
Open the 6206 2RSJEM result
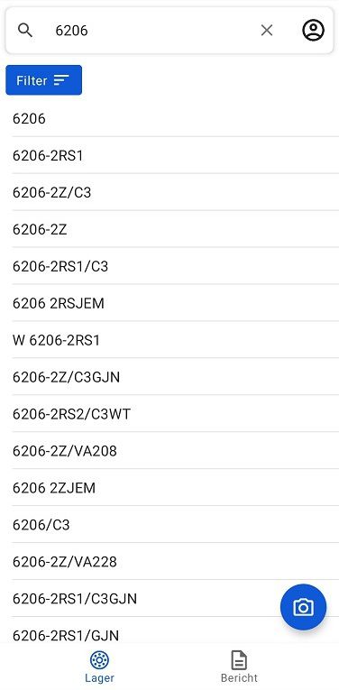pos(176,303)
